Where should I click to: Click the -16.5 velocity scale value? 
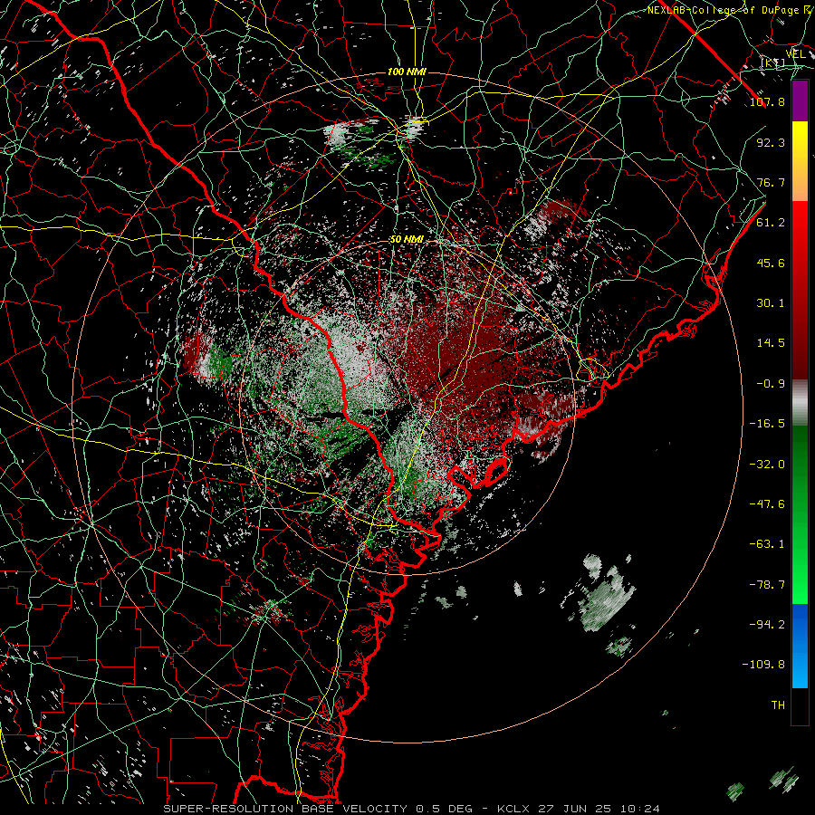[767, 424]
